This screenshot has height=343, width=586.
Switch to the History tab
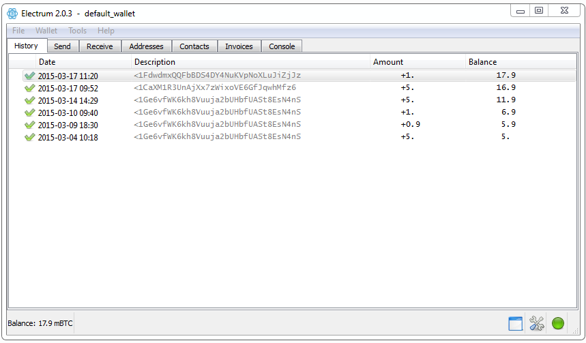click(x=27, y=46)
